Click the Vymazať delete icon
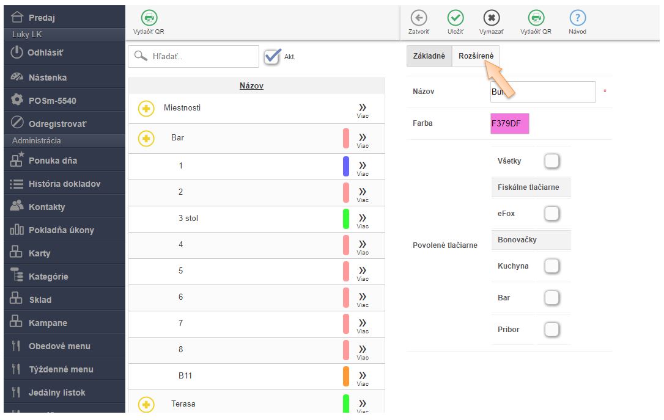This screenshot has width=664, height=420. pyautogui.click(x=491, y=18)
